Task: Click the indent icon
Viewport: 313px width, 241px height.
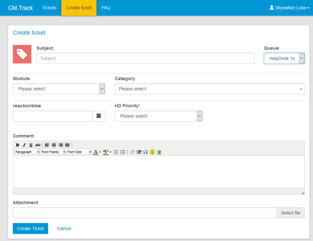Action: click(139, 152)
